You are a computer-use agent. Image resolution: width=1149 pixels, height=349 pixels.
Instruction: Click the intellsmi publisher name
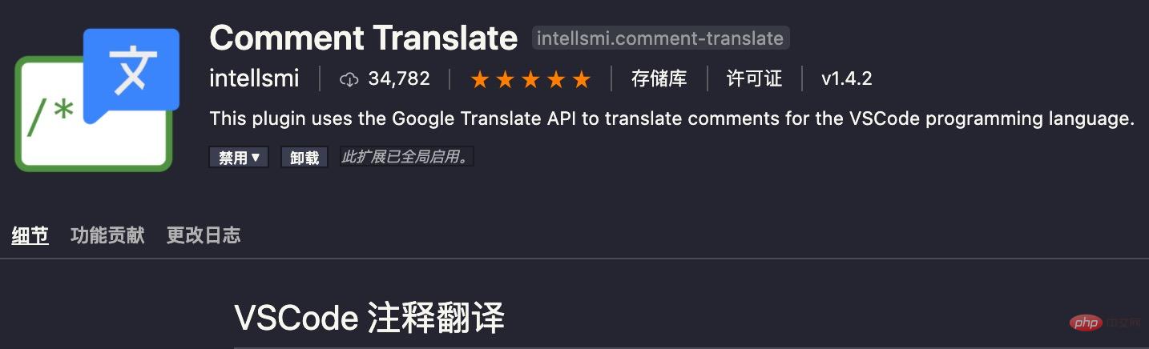(254, 78)
